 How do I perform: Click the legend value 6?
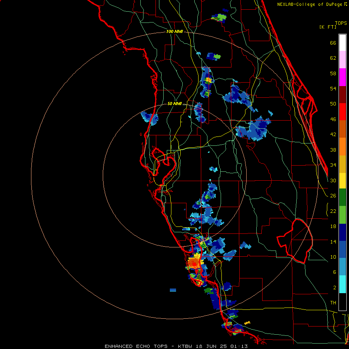click(335, 272)
